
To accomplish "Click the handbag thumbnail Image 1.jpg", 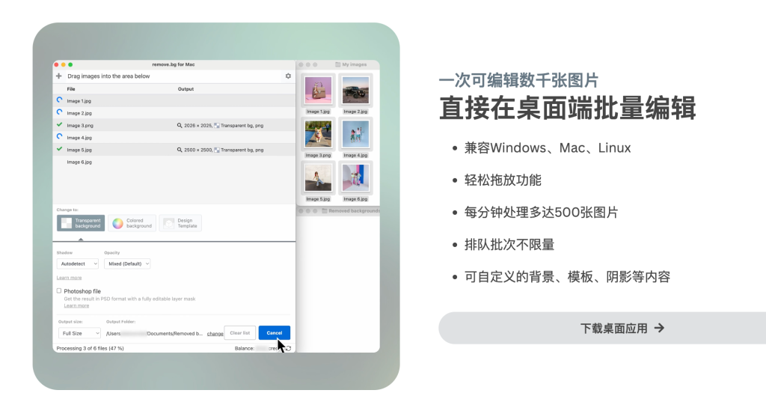I will (x=318, y=91).
